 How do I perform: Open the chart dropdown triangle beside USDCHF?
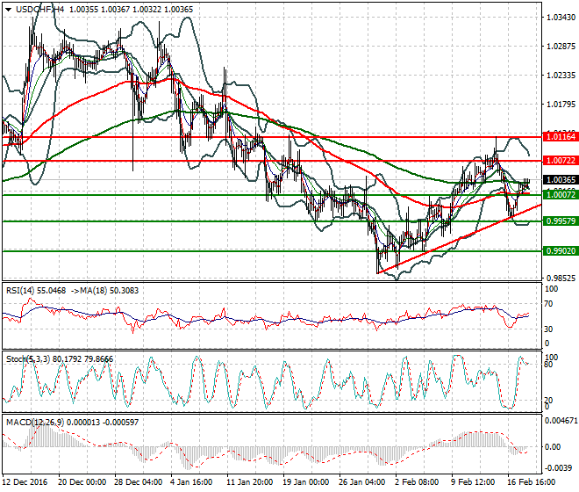(x=8, y=10)
